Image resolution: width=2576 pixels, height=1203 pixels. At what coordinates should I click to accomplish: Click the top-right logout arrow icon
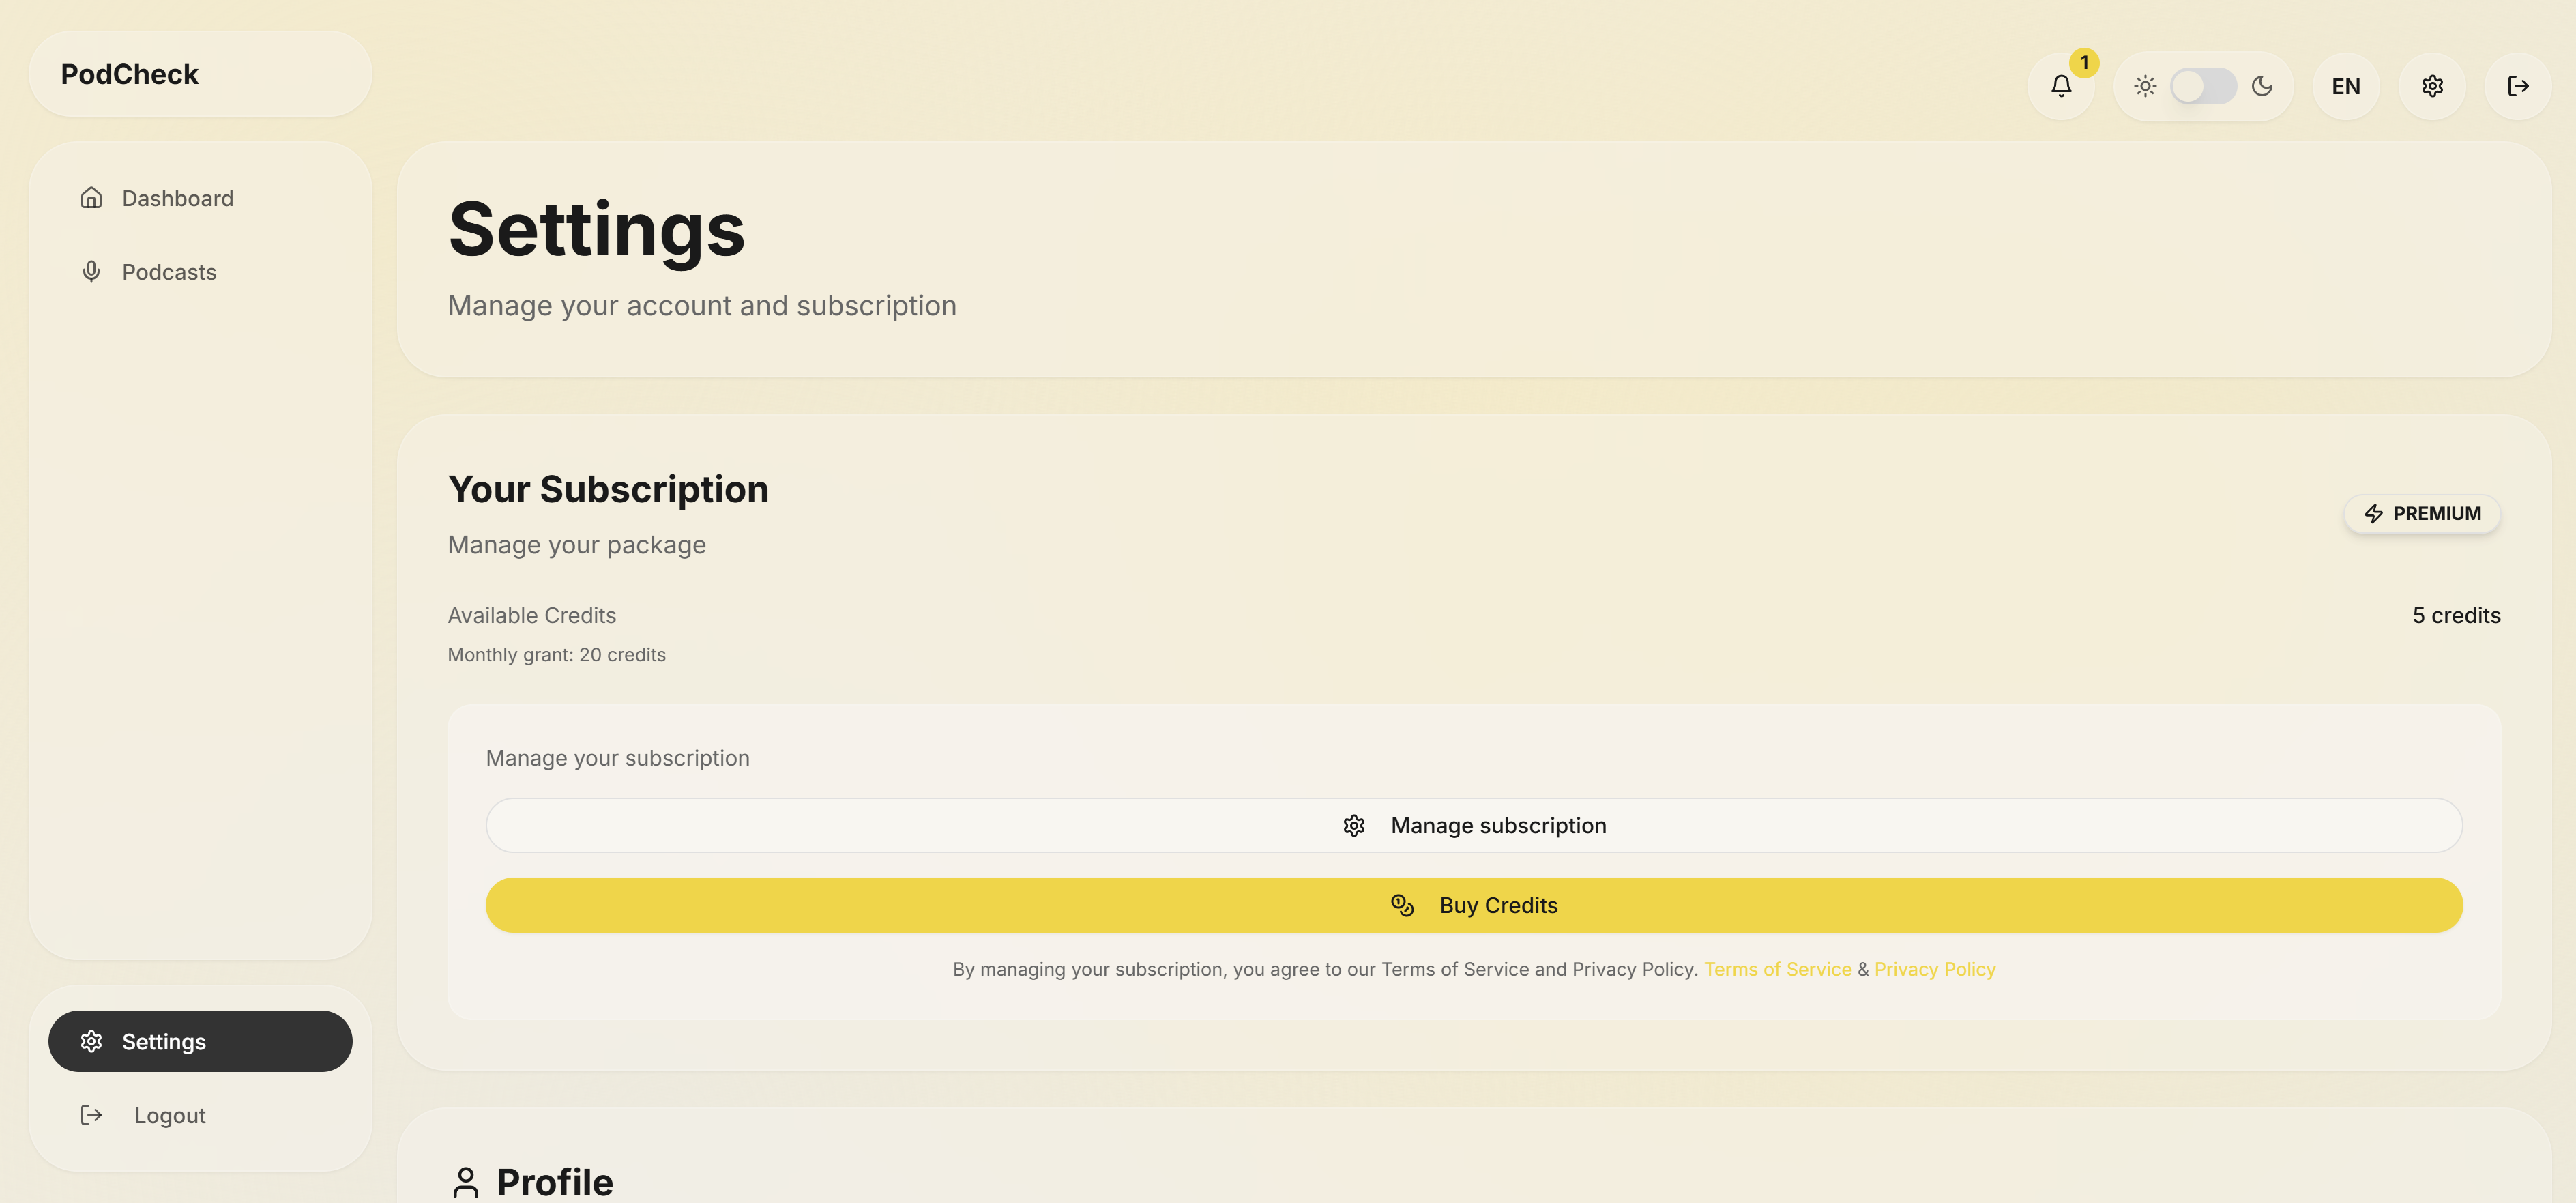[x=2518, y=86]
